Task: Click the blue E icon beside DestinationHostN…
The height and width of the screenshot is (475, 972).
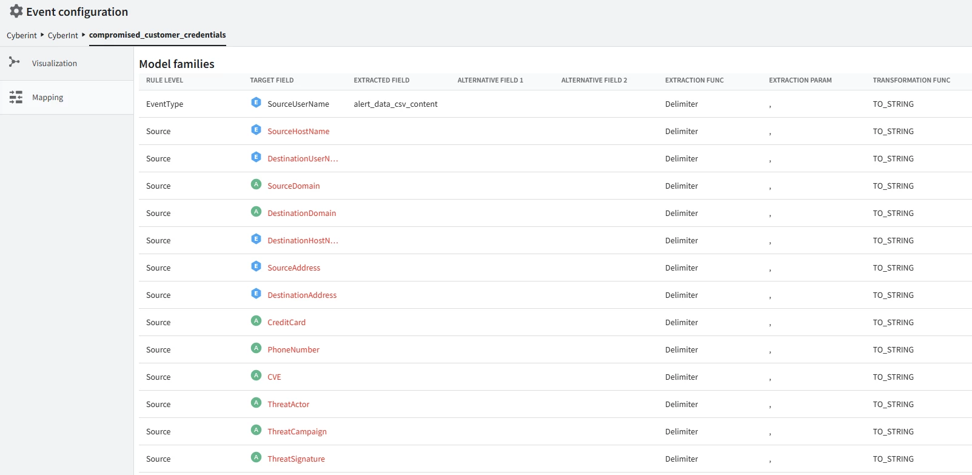Action: 256,239
